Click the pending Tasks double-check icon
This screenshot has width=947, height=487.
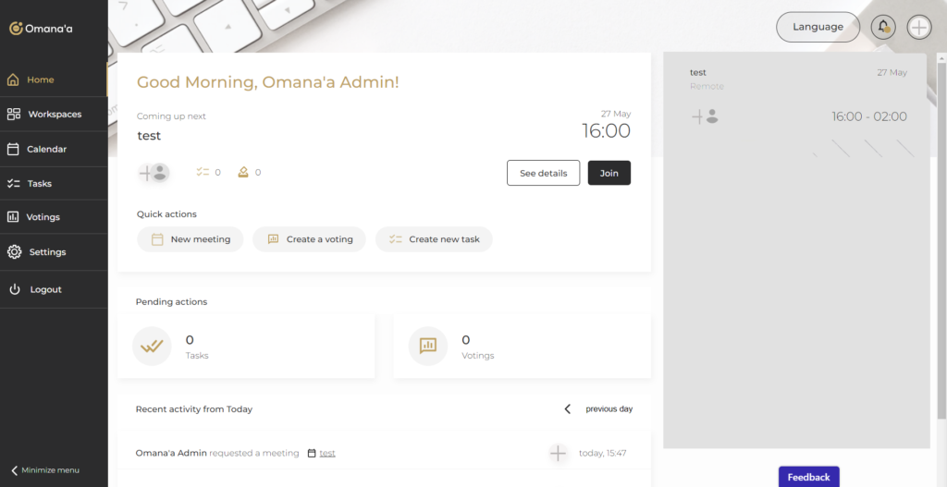152,347
